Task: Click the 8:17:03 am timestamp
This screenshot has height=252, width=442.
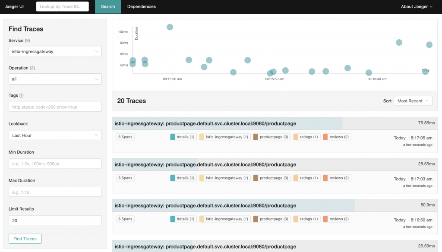Action: (421, 179)
